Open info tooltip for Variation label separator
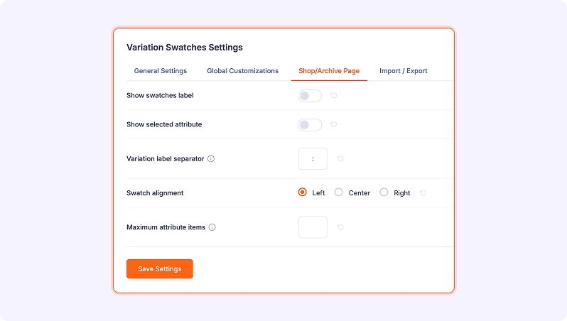Image resolution: width=567 pixels, height=321 pixels. (211, 158)
